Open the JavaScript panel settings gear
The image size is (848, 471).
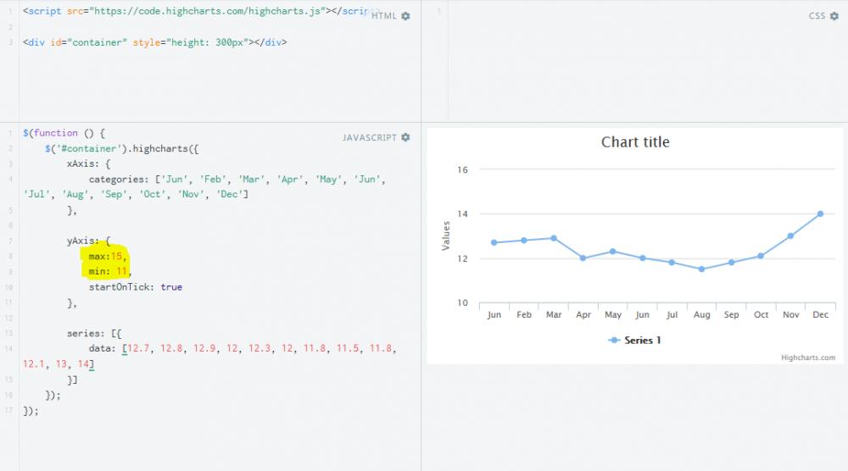tap(405, 138)
